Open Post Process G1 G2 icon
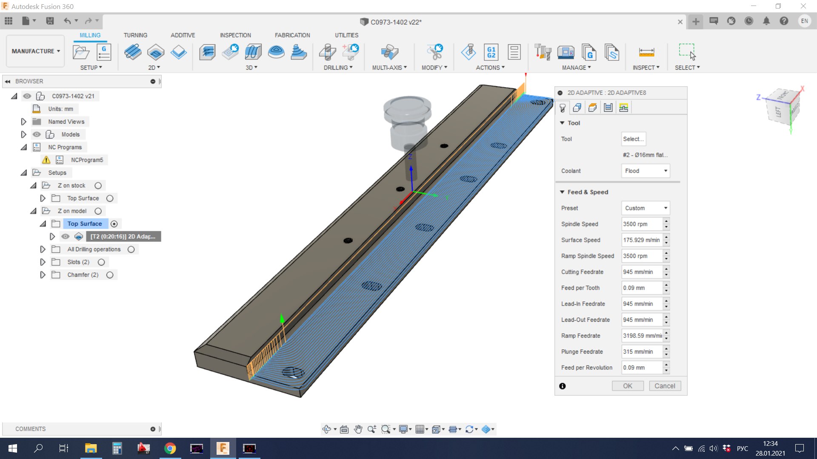 [491, 52]
